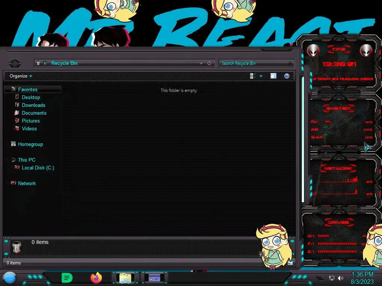
Task: Click the SYSTEM gadget header
Action: pos(339,108)
